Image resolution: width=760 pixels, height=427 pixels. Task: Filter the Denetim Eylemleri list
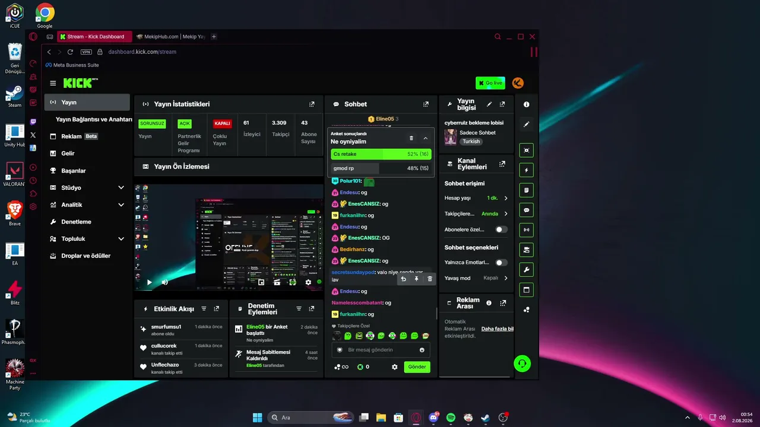click(299, 309)
